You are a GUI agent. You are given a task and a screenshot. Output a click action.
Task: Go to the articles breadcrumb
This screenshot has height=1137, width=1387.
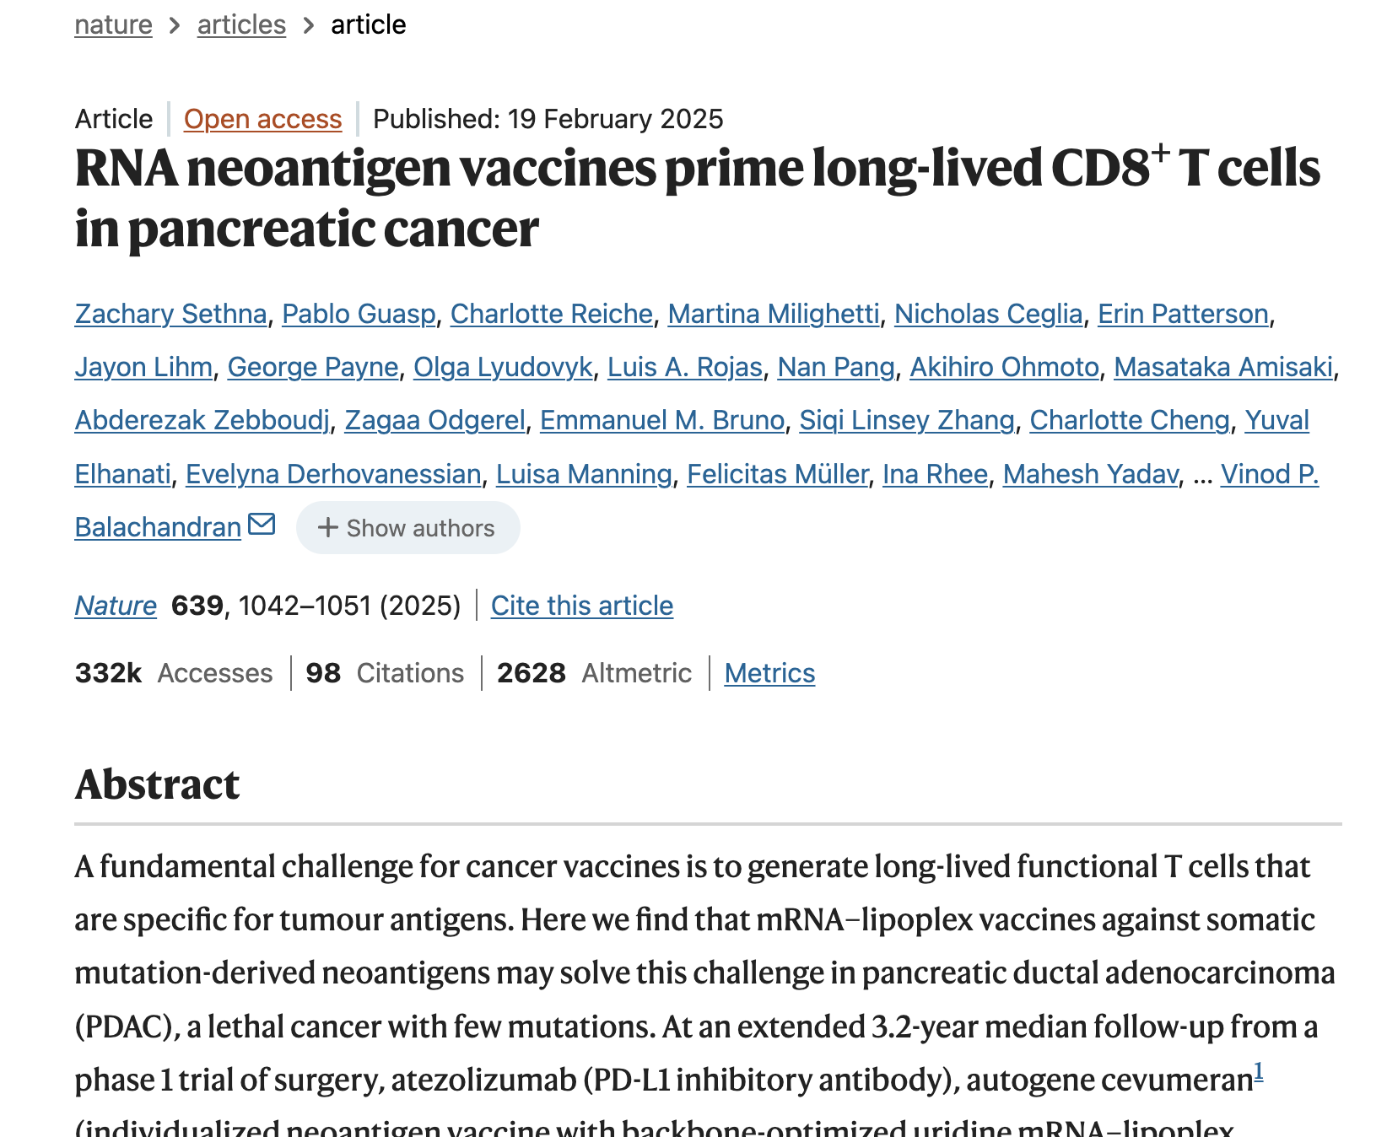coord(241,25)
